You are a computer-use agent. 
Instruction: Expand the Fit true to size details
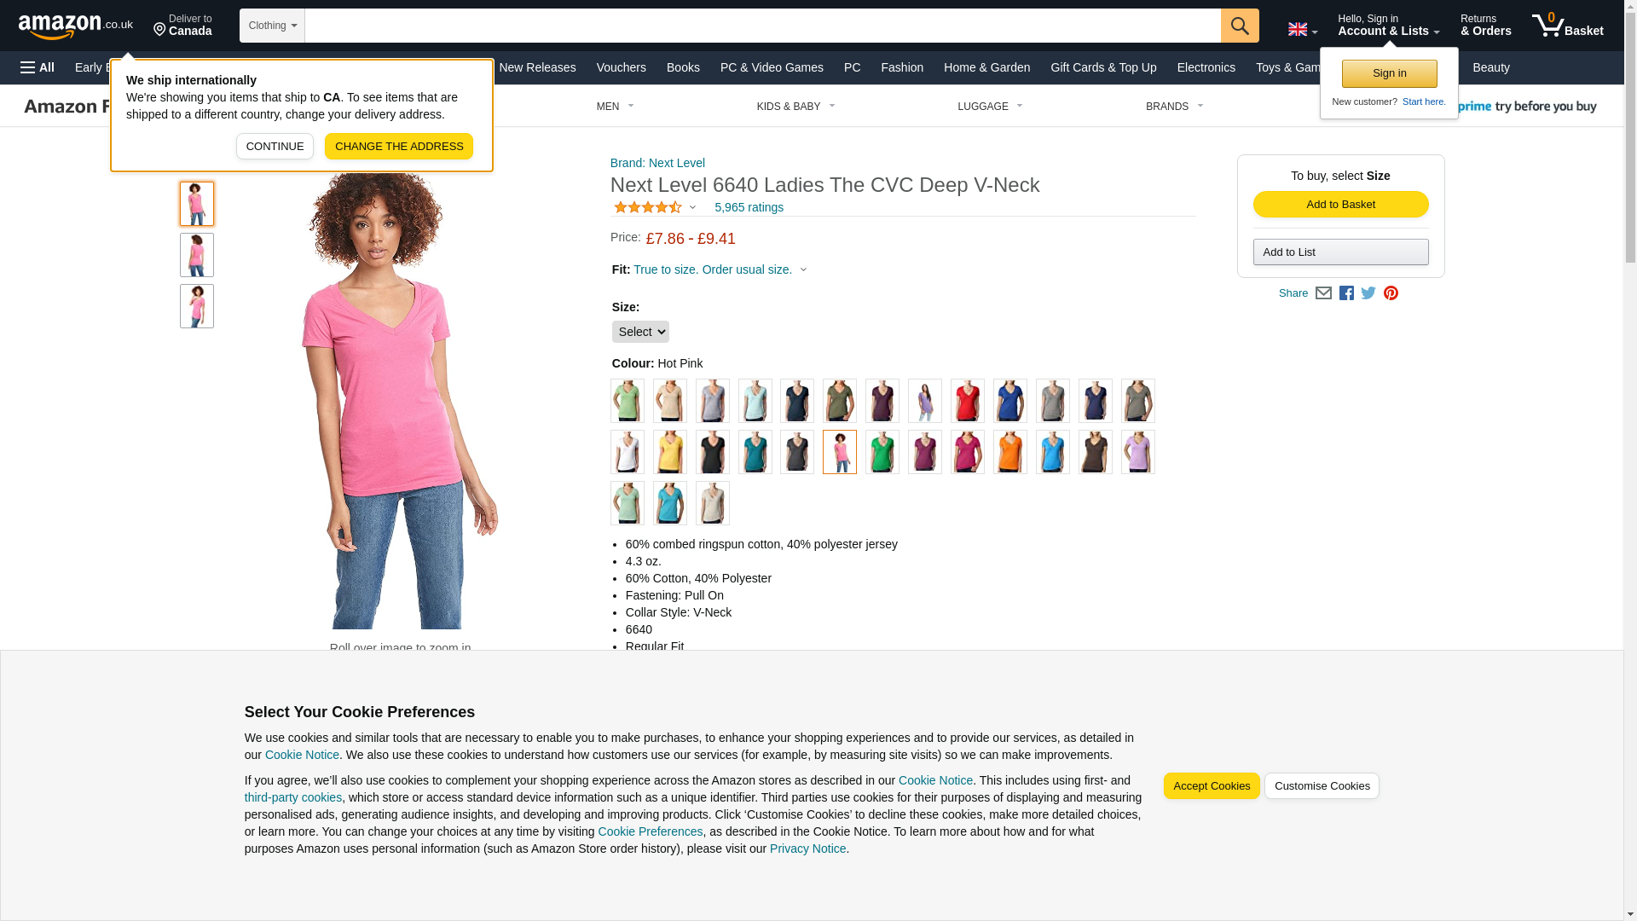tap(720, 269)
